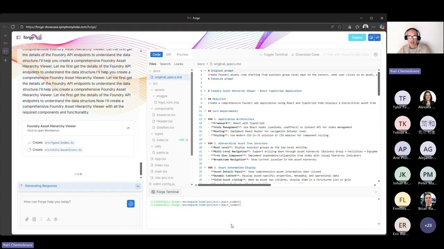Add this page to favorites star
444x249 pixels.
(340, 27)
